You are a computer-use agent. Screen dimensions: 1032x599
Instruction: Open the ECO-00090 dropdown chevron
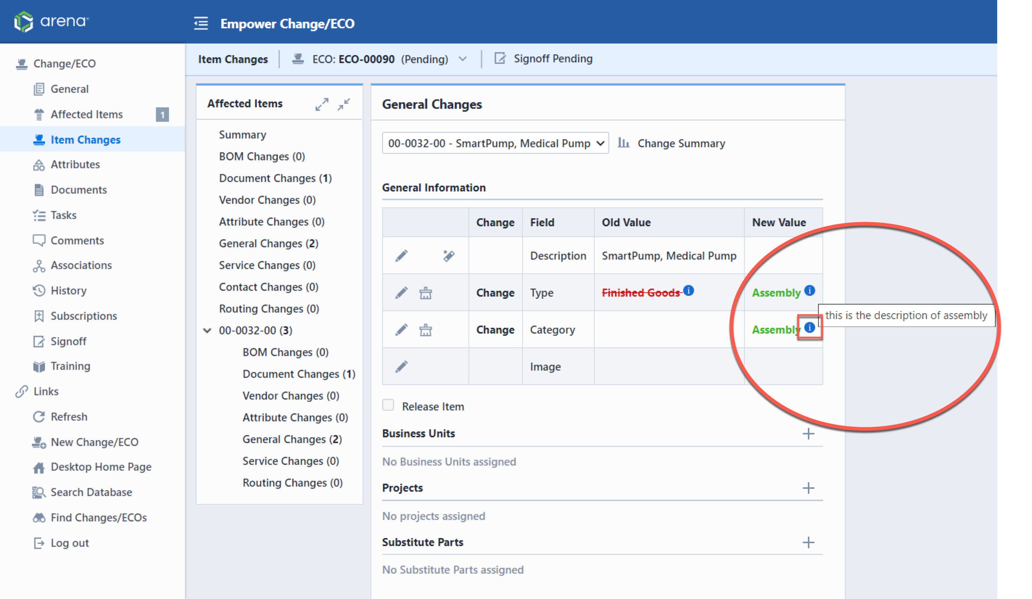coord(462,59)
